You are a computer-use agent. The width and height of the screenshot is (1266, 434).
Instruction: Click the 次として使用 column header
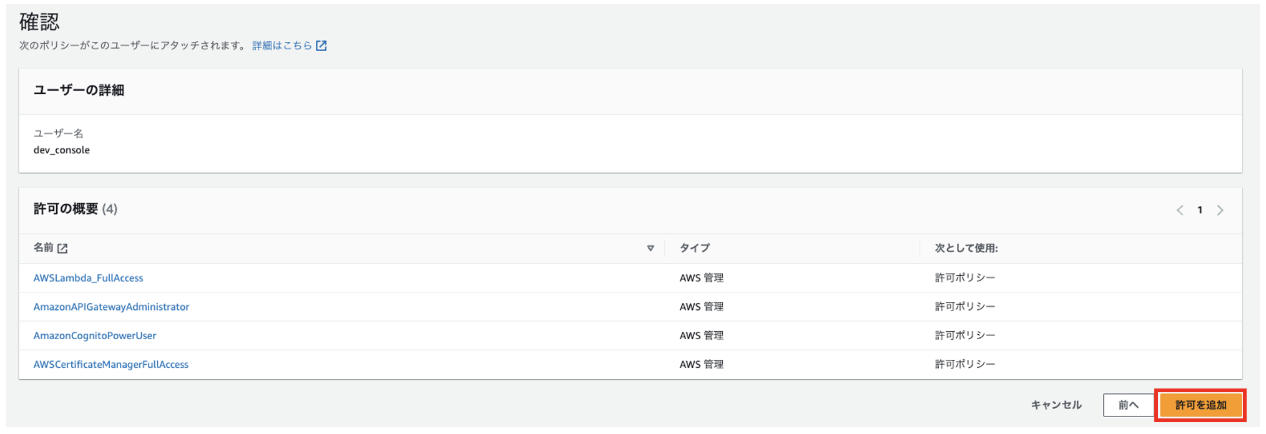966,248
